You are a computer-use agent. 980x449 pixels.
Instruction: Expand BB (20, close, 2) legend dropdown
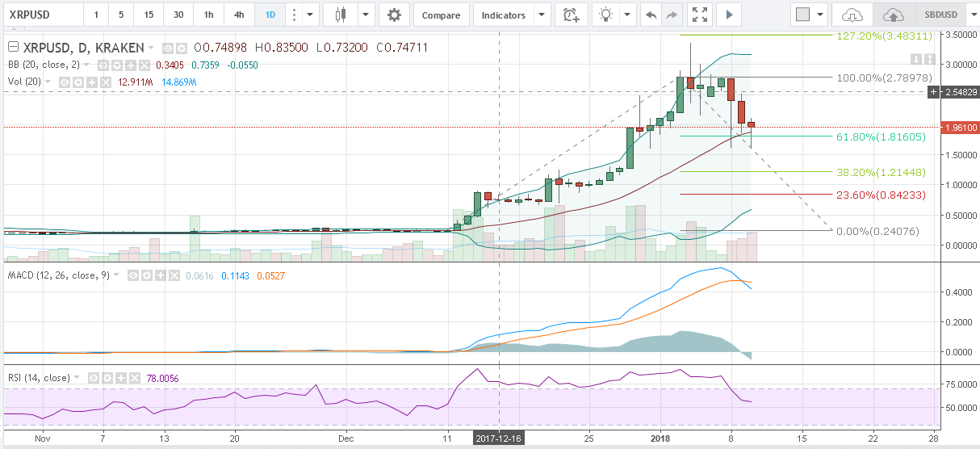[x=86, y=65]
